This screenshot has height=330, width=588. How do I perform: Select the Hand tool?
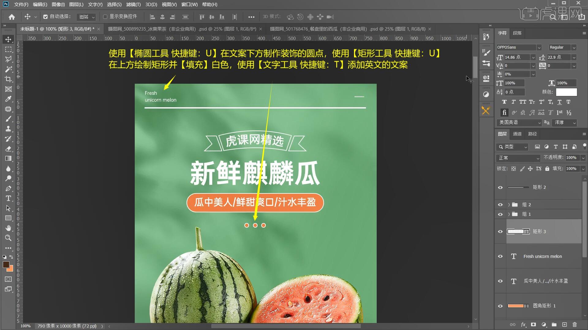[8, 228]
